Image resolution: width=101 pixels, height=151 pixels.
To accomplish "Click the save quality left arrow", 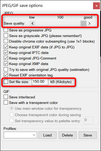I will click(x=33, y=23).
